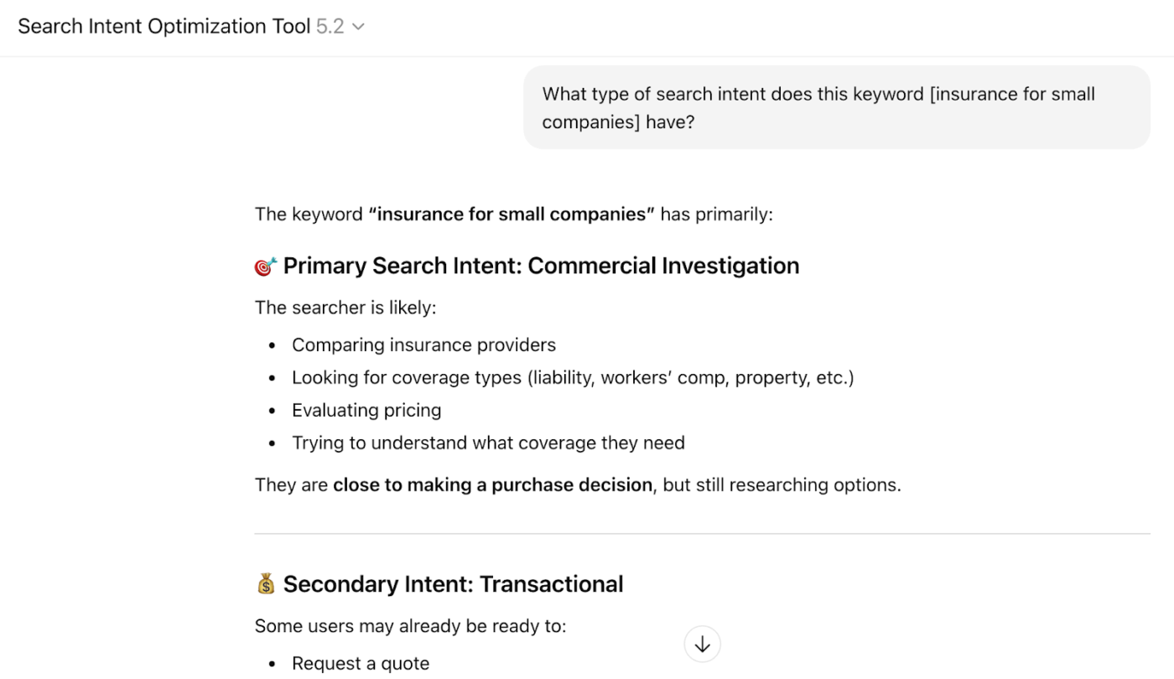The image size is (1174, 679).
Task: Click the user message bubble about insurance keyword
Action: 836,107
